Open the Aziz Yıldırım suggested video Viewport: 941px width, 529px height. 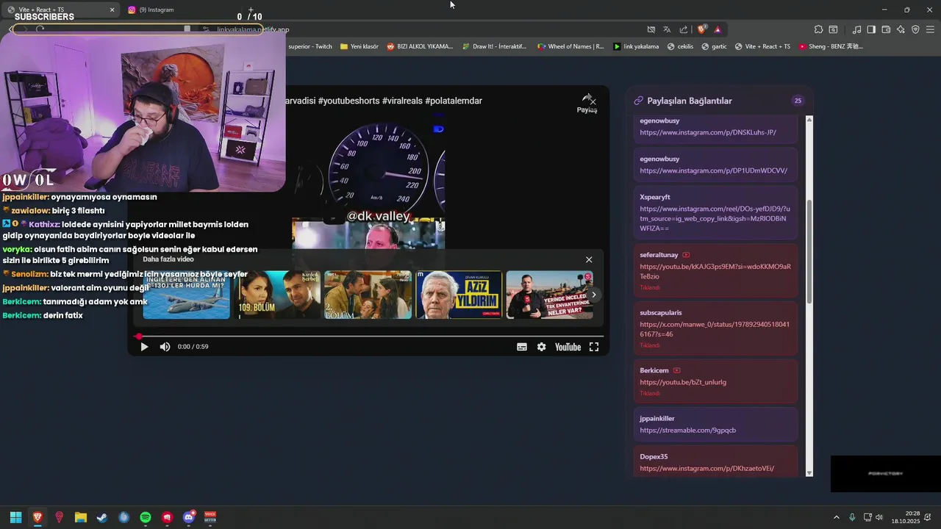click(x=459, y=295)
